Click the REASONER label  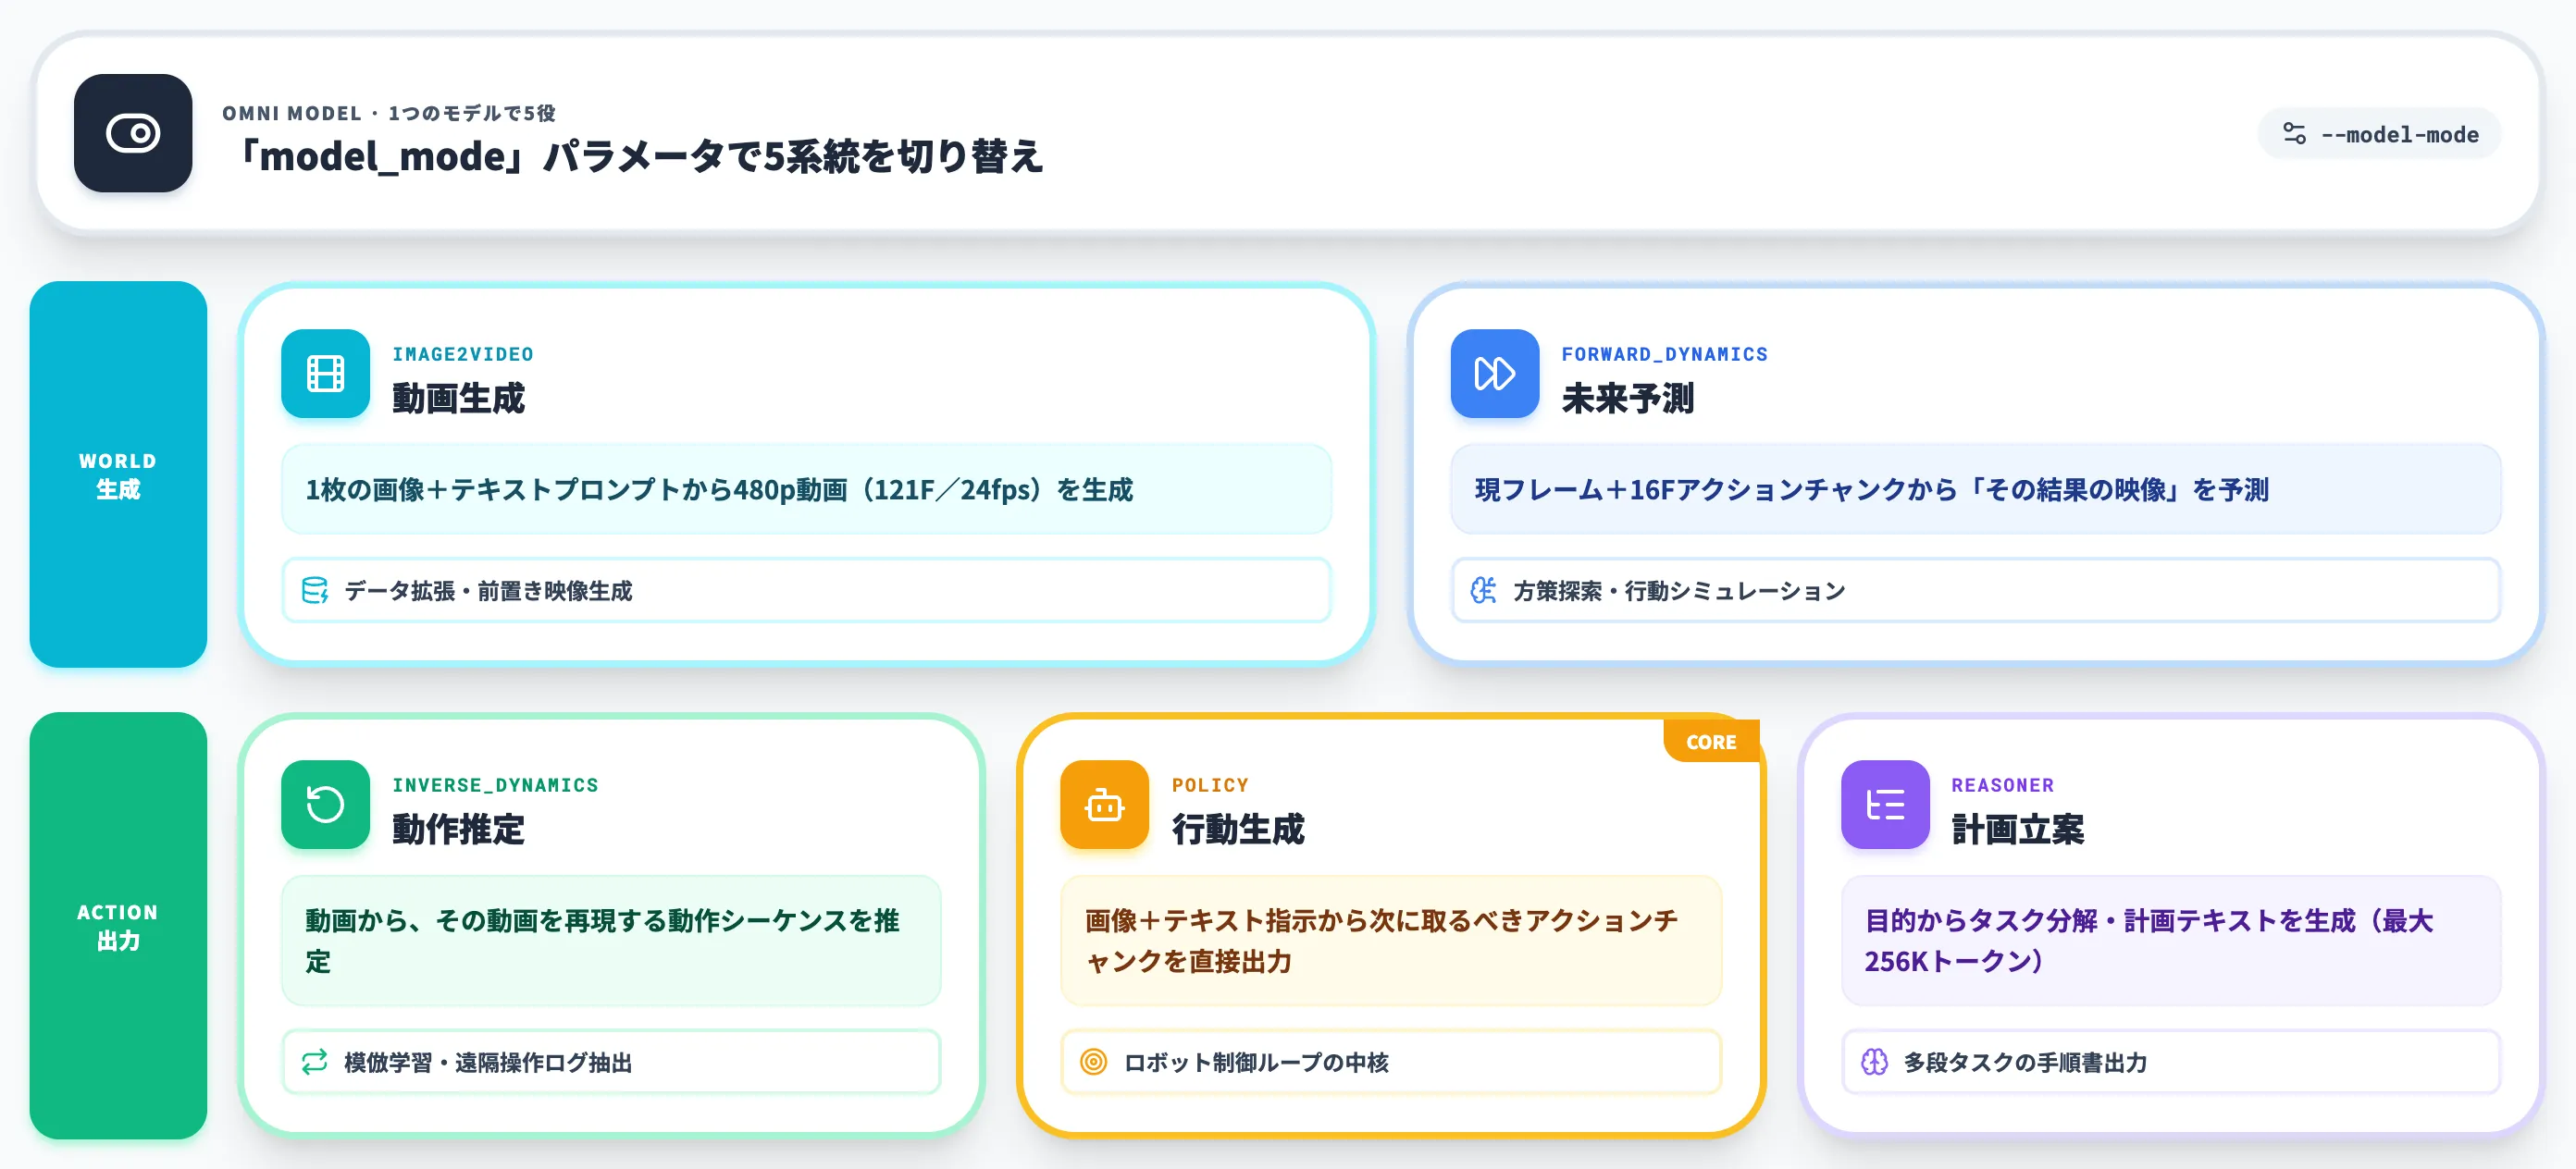point(2003,785)
